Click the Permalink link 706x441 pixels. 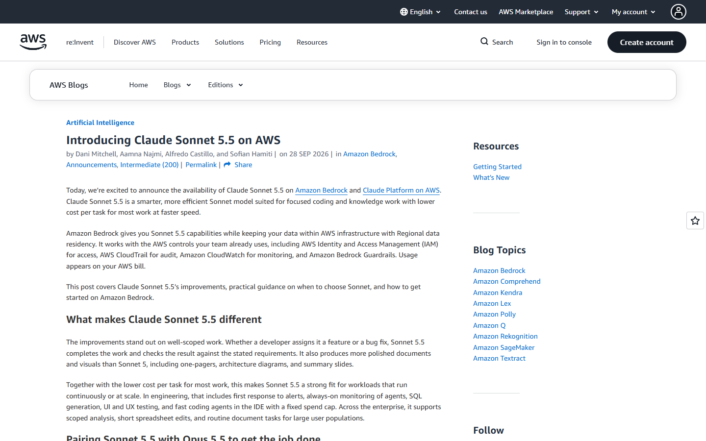201,165
